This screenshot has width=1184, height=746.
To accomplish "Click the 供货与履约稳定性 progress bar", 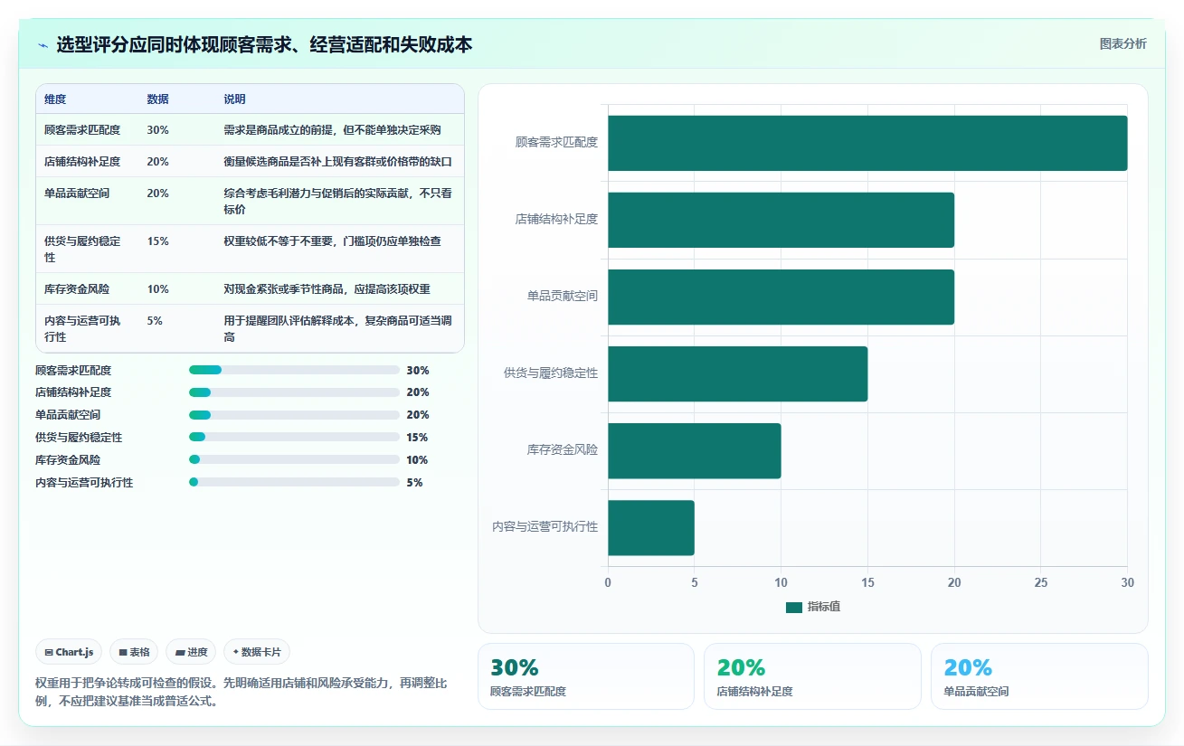I will pyautogui.click(x=294, y=438).
